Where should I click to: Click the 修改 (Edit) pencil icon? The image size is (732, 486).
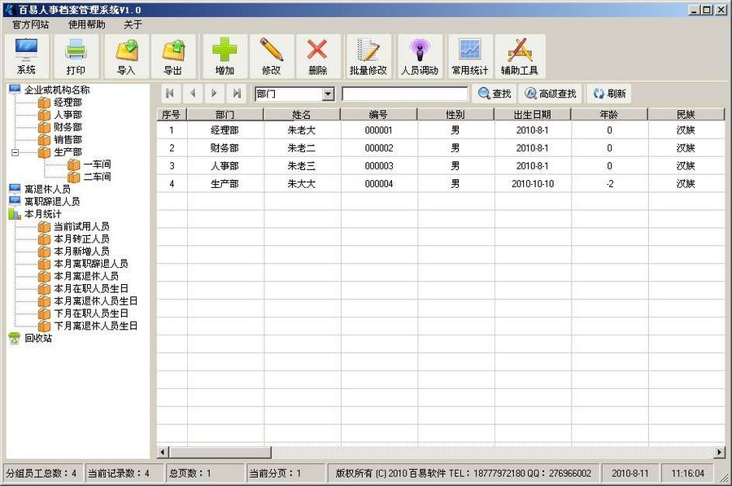(272, 55)
